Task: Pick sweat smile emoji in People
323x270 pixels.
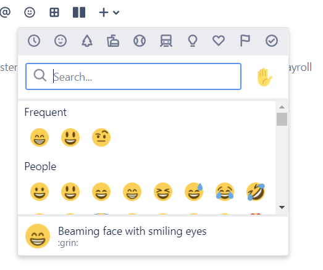Action: point(194,192)
